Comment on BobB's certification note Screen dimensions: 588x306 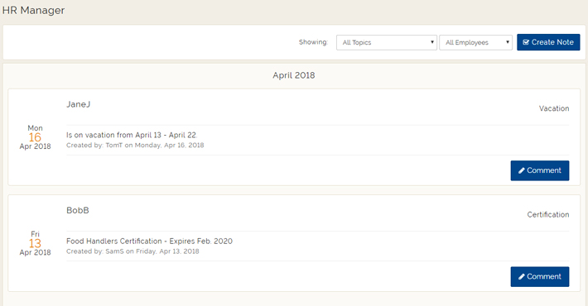[540, 276]
